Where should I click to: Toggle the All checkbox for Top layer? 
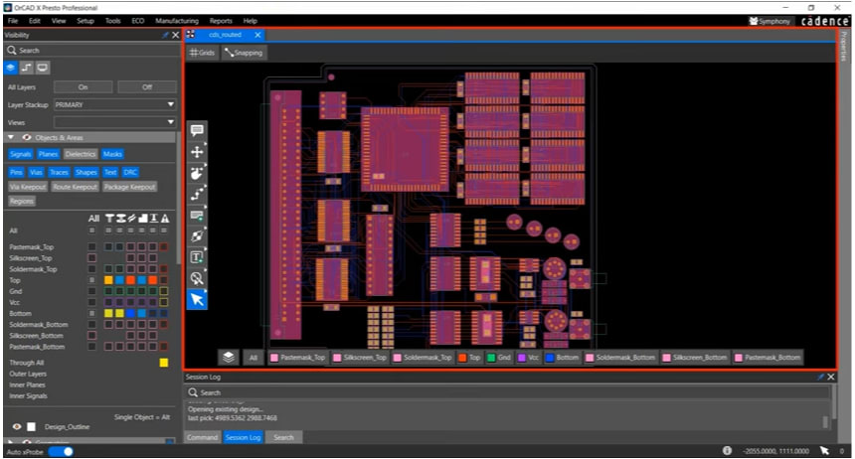[91, 280]
